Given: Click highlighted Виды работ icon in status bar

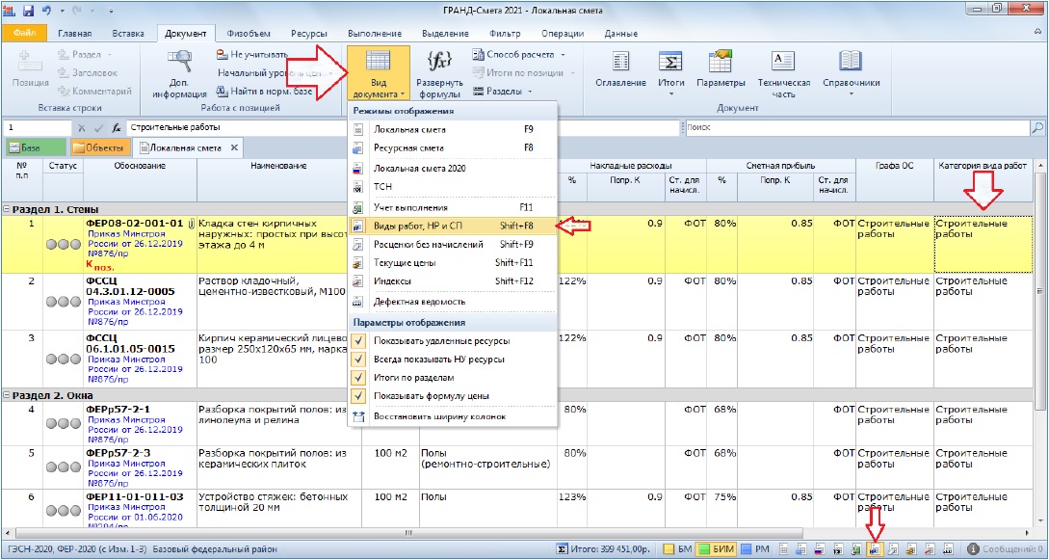Looking at the screenshot, I should tap(876, 549).
